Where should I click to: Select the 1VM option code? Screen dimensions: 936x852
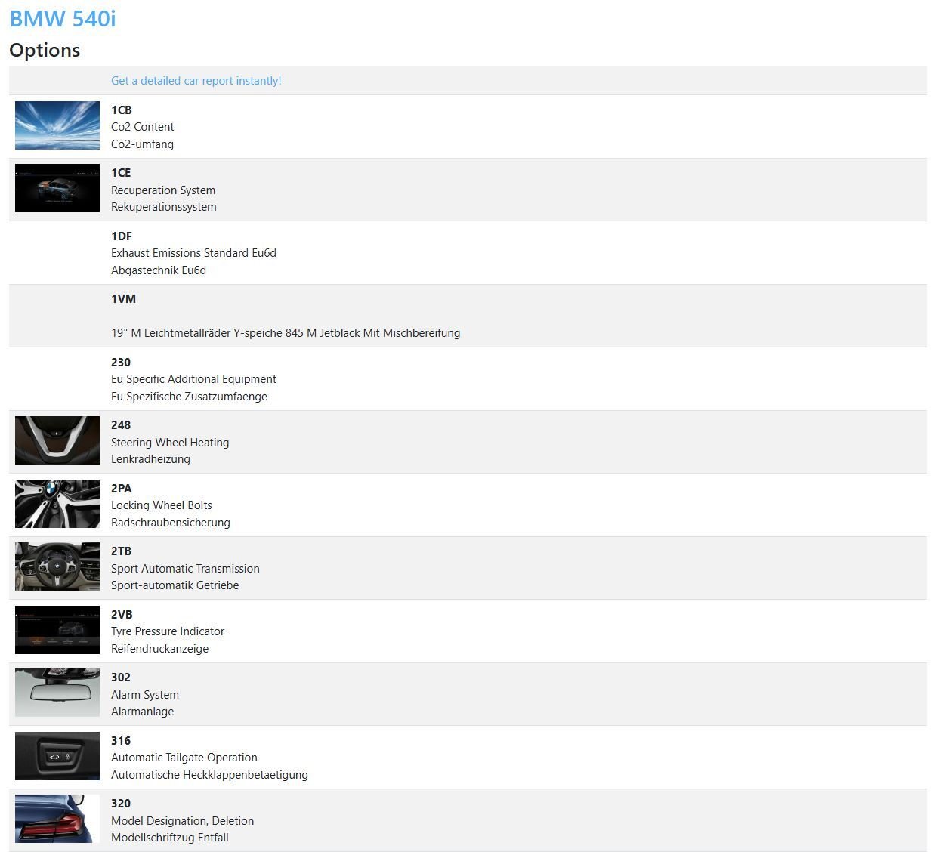(x=123, y=299)
